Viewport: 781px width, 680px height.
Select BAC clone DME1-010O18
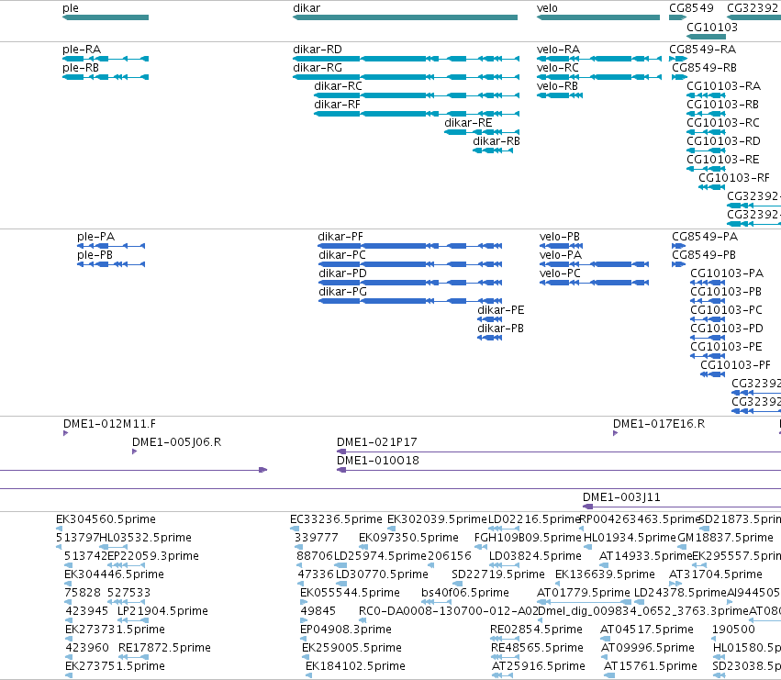tap(559, 470)
